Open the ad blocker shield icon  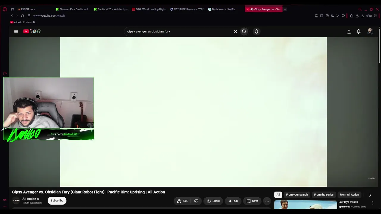327,16
